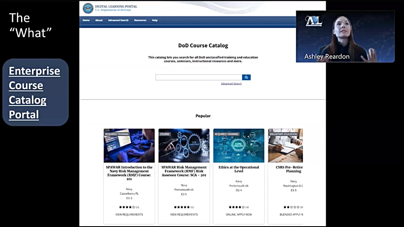Open the About navigation item
The image size is (404, 227).
99,20
